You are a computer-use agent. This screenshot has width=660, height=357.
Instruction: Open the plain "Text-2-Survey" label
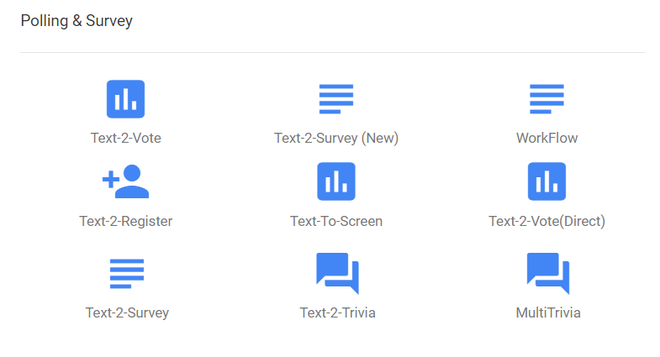[127, 312]
